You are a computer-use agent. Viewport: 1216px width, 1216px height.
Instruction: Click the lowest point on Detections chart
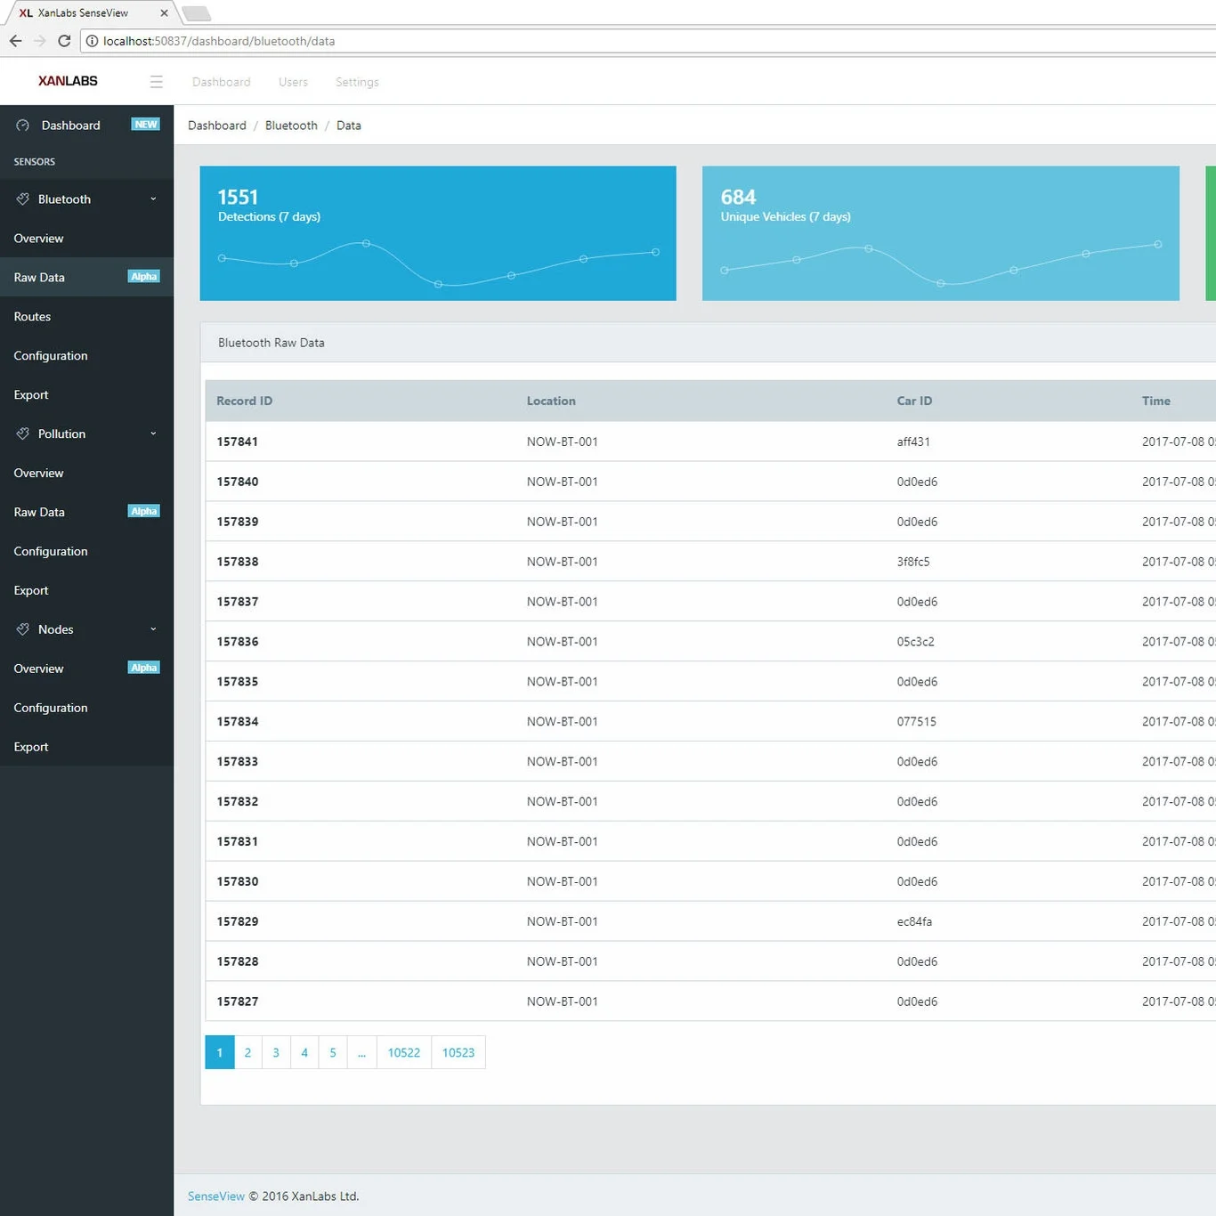(x=438, y=284)
